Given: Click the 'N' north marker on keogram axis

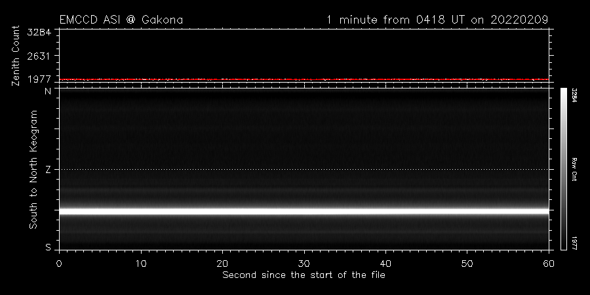Looking at the screenshot, I should [x=48, y=91].
